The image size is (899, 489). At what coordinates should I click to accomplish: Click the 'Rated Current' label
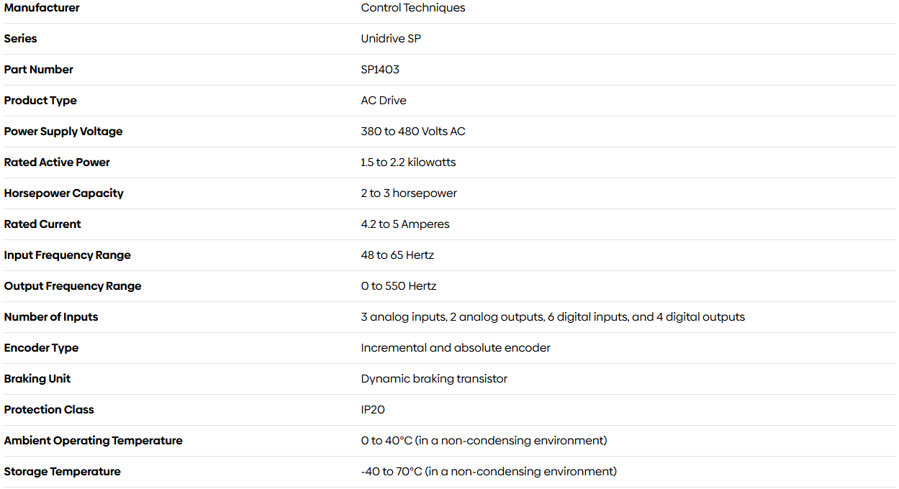coord(42,224)
